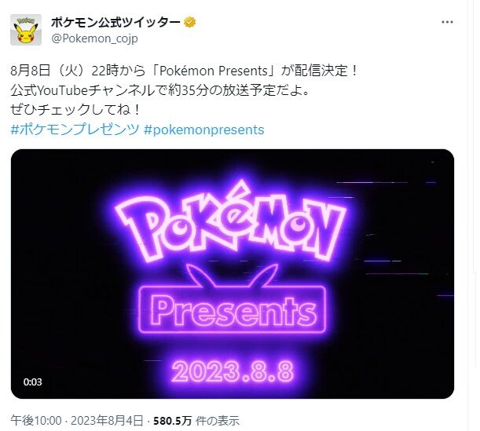This screenshot has height=431, width=480.
Task: Click the Pikachu ears icon in video
Action: pyautogui.click(x=233, y=276)
